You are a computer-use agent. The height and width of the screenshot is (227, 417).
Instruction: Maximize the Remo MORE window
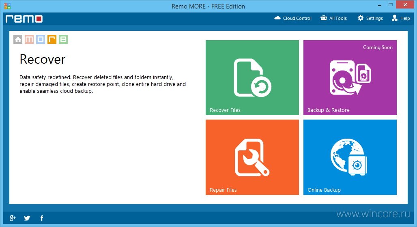click(x=390, y=5)
